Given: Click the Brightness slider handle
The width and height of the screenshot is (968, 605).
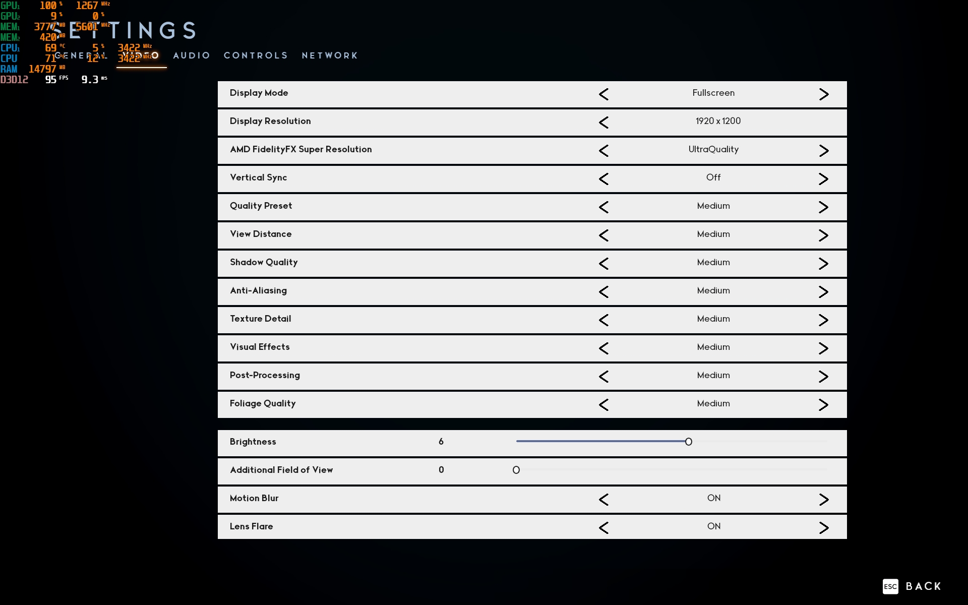Looking at the screenshot, I should [689, 442].
